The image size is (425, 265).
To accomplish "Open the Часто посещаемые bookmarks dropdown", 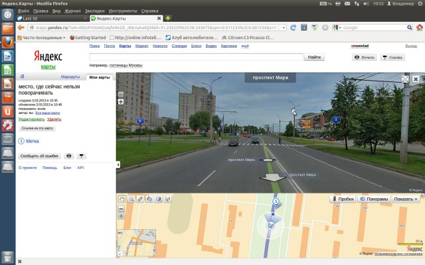I will [41, 38].
